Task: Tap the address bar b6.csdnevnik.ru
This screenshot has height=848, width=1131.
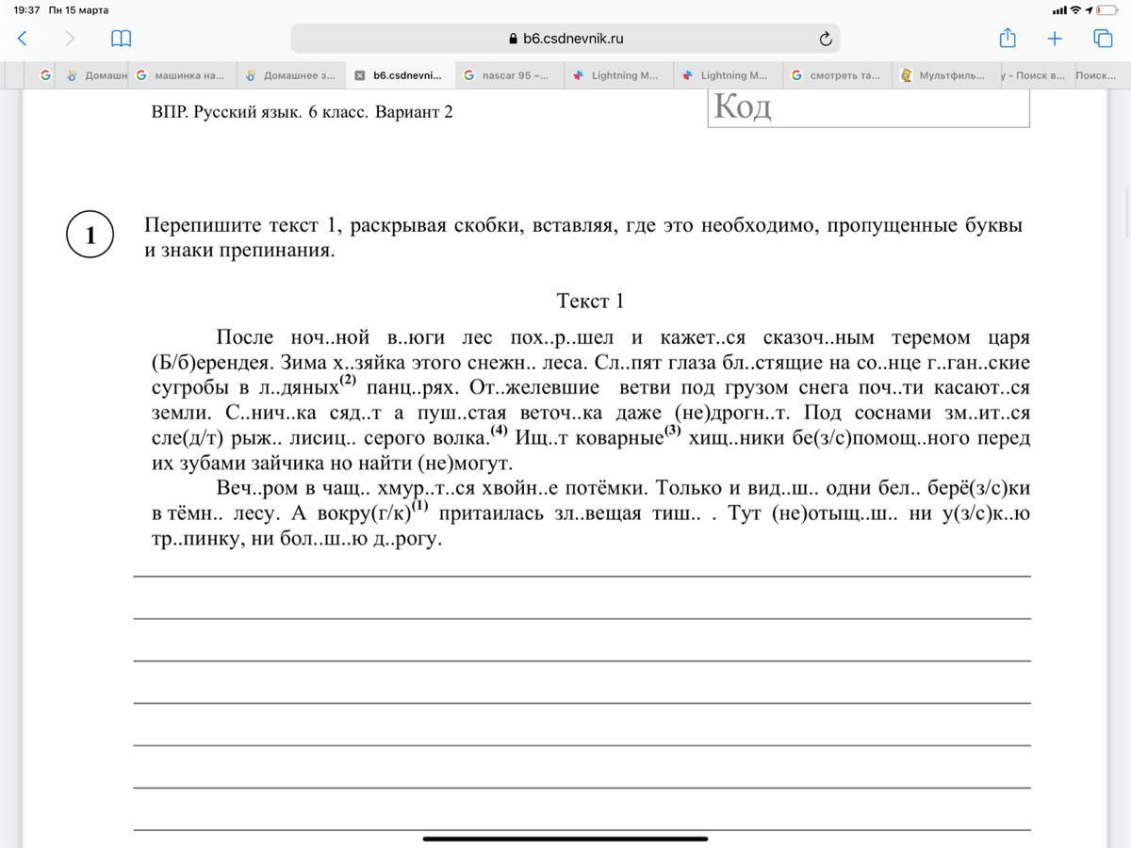Action: pyautogui.click(x=565, y=39)
